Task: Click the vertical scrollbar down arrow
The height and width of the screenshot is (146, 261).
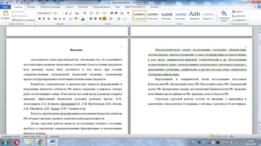Action: pos(259,123)
